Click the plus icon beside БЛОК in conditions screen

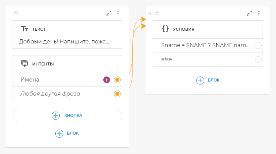pos(200,81)
